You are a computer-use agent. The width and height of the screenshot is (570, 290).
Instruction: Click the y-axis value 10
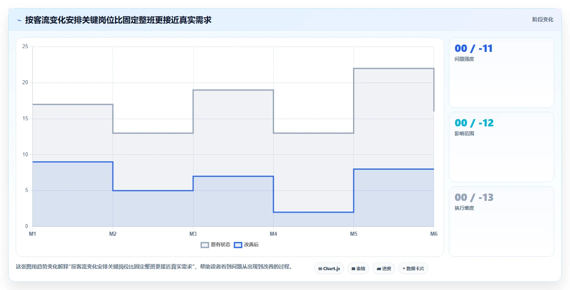pyautogui.click(x=25, y=154)
